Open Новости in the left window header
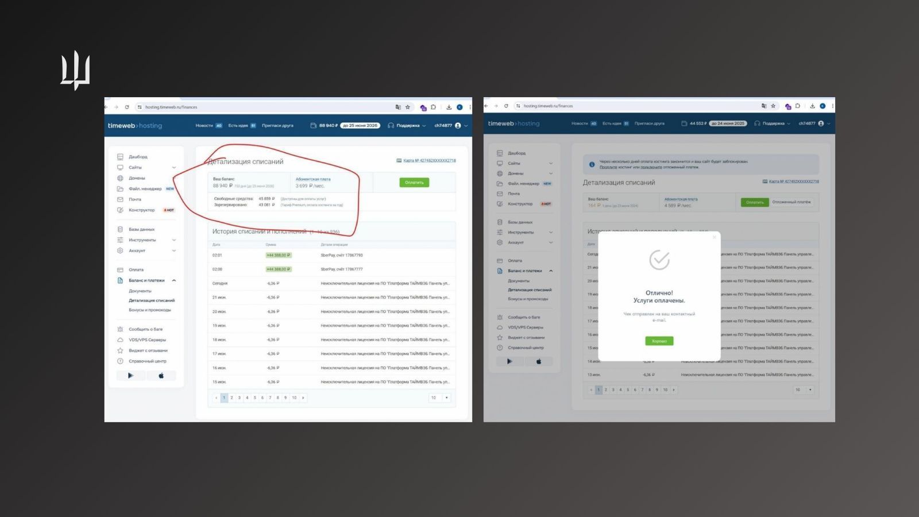This screenshot has height=517, width=919. coord(204,126)
